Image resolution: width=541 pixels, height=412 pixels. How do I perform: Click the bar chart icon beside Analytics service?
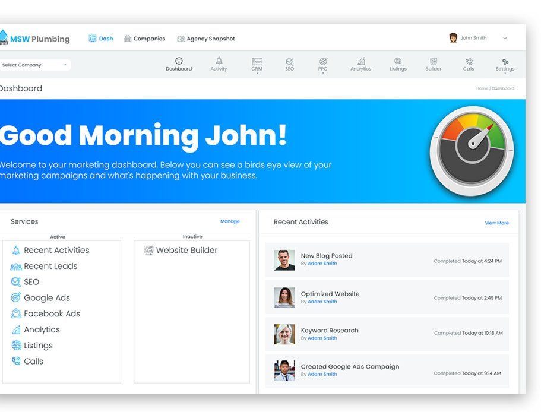[x=16, y=330]
